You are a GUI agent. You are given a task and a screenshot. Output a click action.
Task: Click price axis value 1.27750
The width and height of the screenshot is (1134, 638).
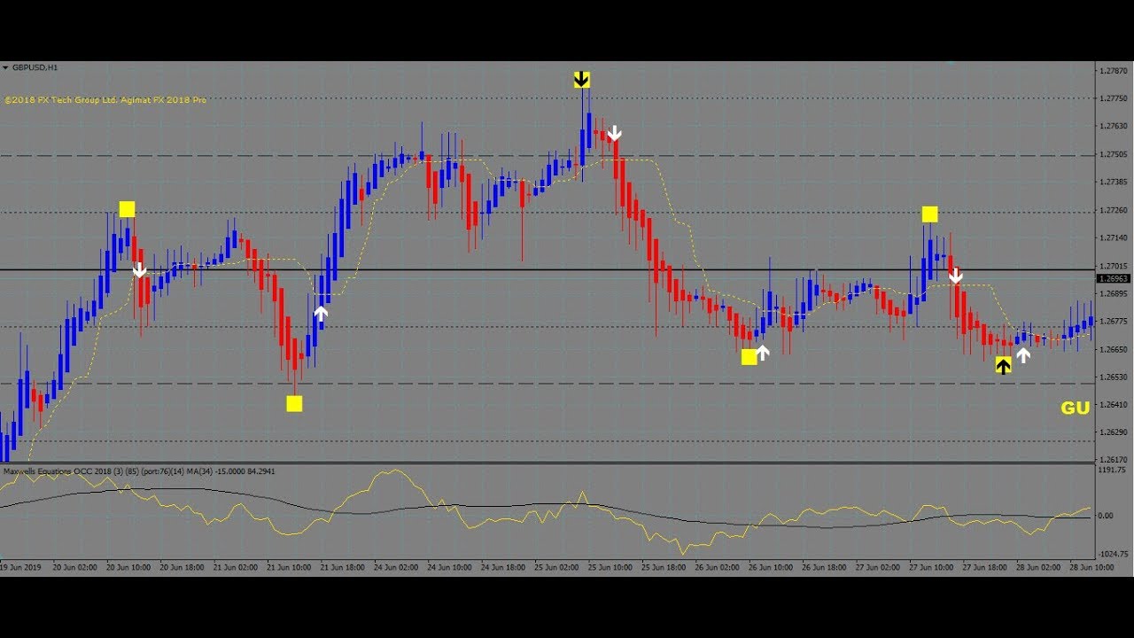(x=1112, y=98)
